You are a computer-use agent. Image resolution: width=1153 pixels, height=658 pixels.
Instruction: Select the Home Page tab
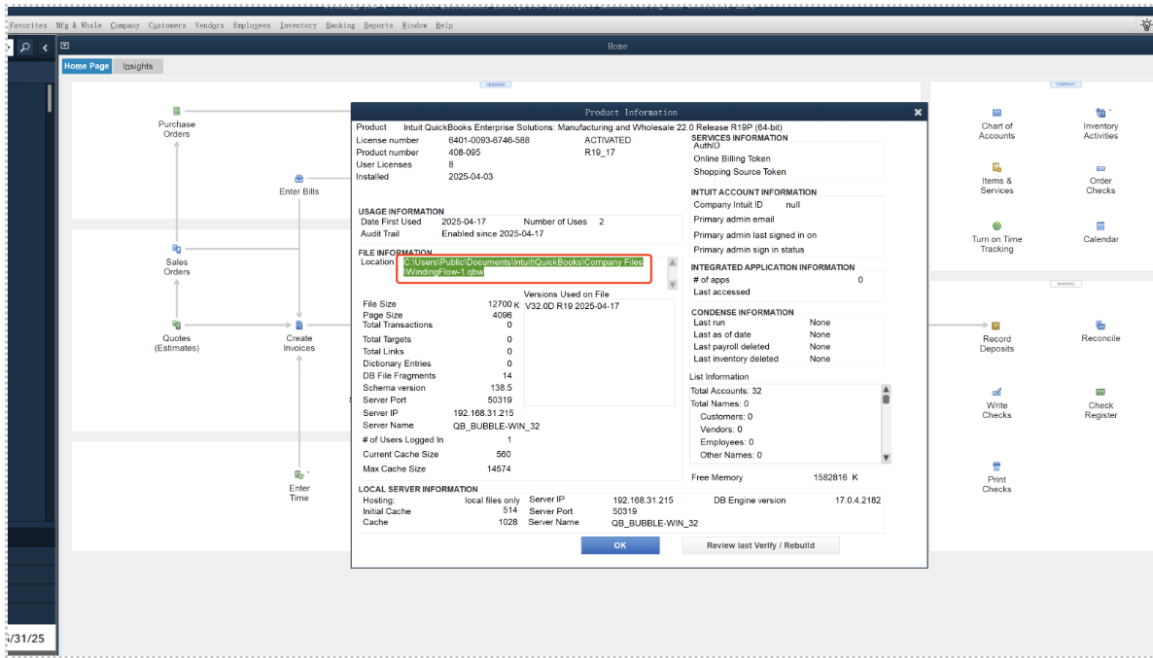(86, 66)
